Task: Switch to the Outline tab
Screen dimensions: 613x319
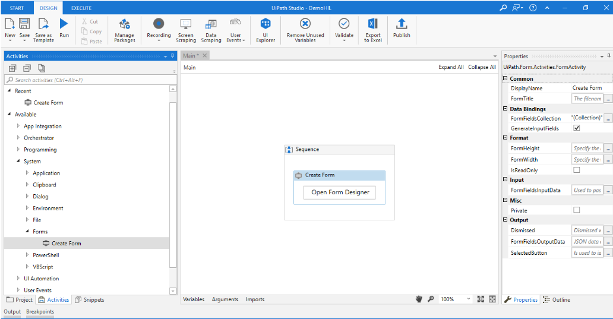Action: (x=557, y=300)
